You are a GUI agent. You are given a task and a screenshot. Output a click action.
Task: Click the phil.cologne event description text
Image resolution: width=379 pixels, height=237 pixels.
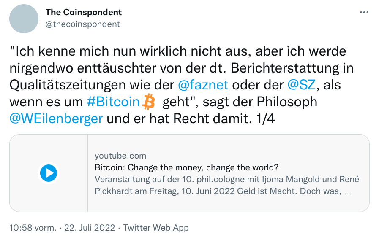click(x=227, y=185)
